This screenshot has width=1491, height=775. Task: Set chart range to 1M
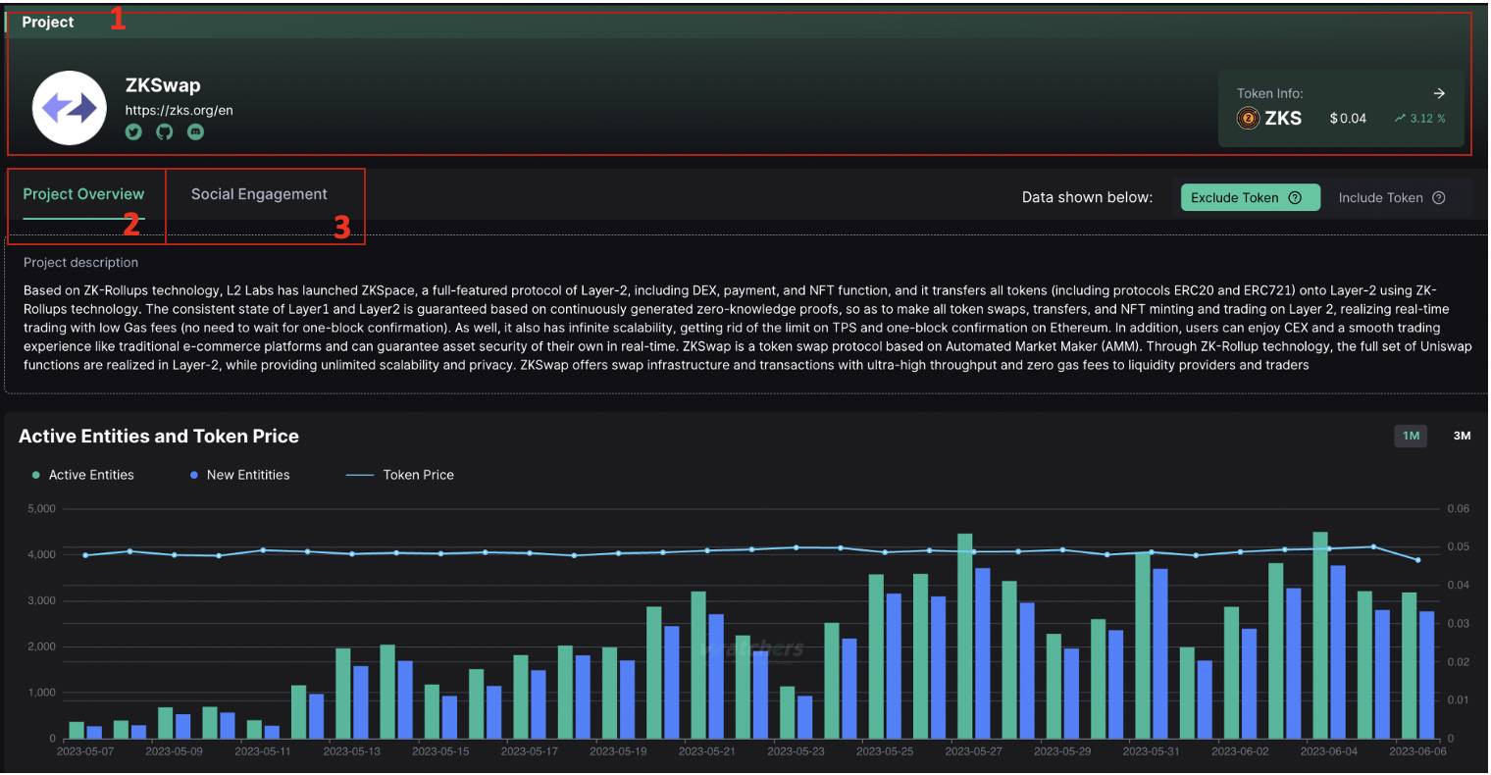(x=1411, y=436)
